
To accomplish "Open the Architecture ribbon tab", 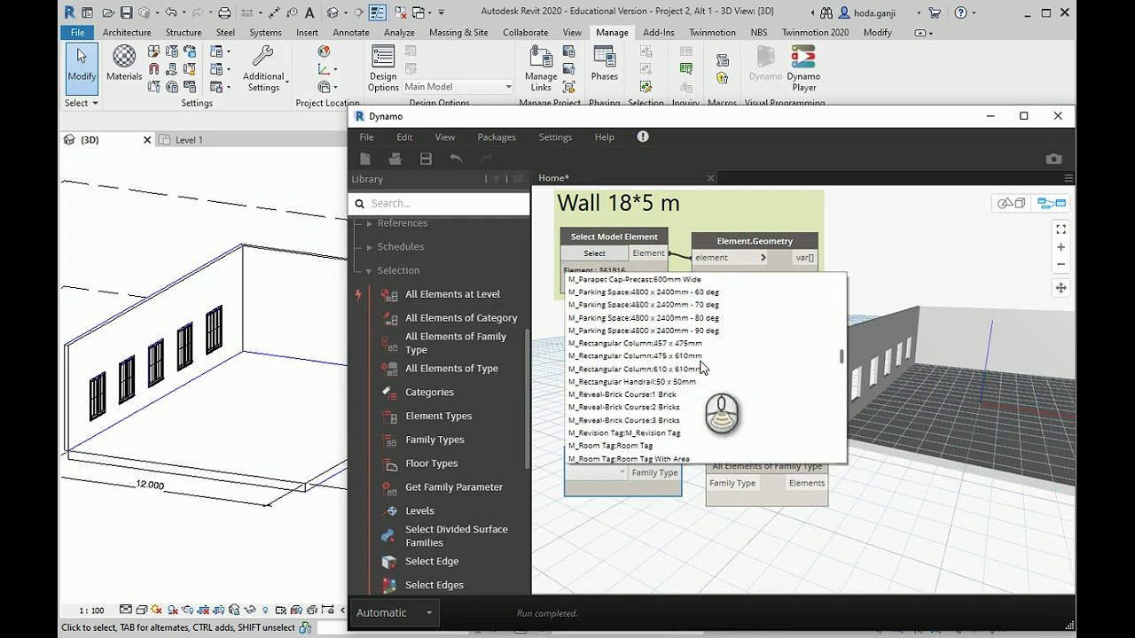I will tap(127, 32).
